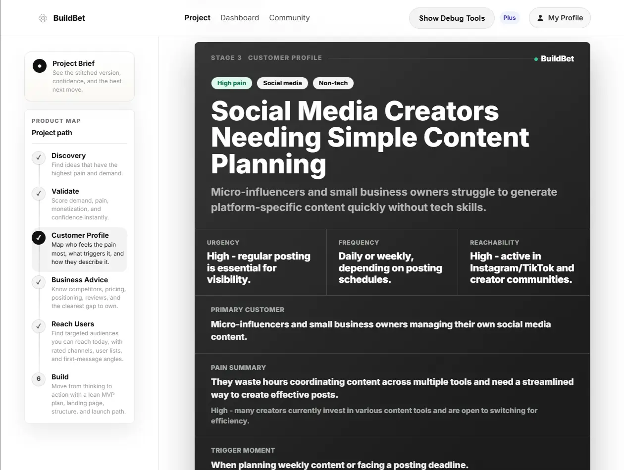Click the Social media tag

282,83
